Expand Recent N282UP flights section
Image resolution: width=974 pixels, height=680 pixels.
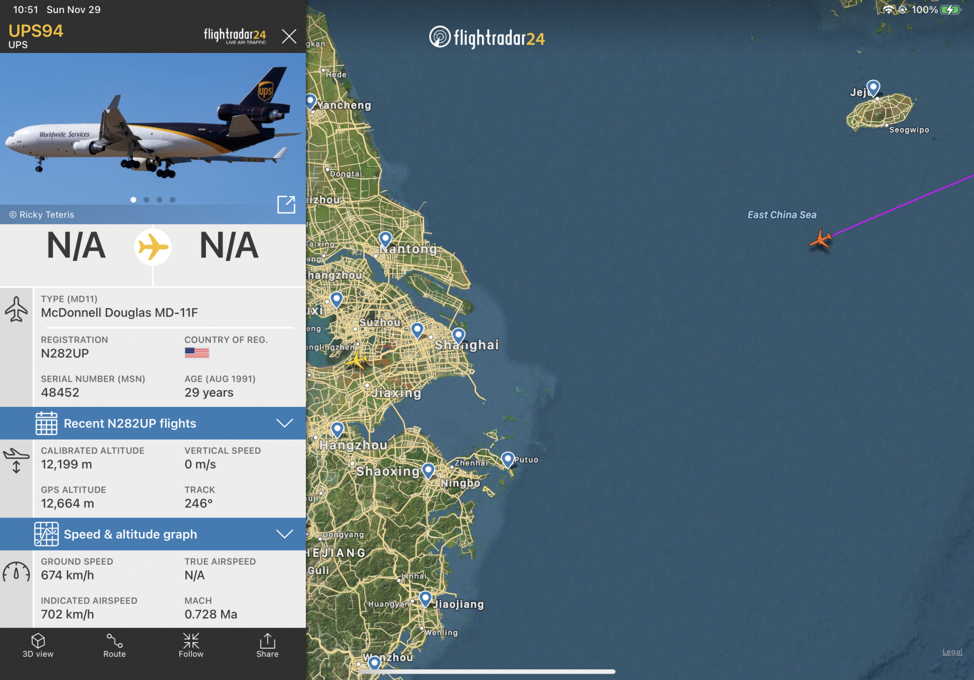(x=153, y=423)
